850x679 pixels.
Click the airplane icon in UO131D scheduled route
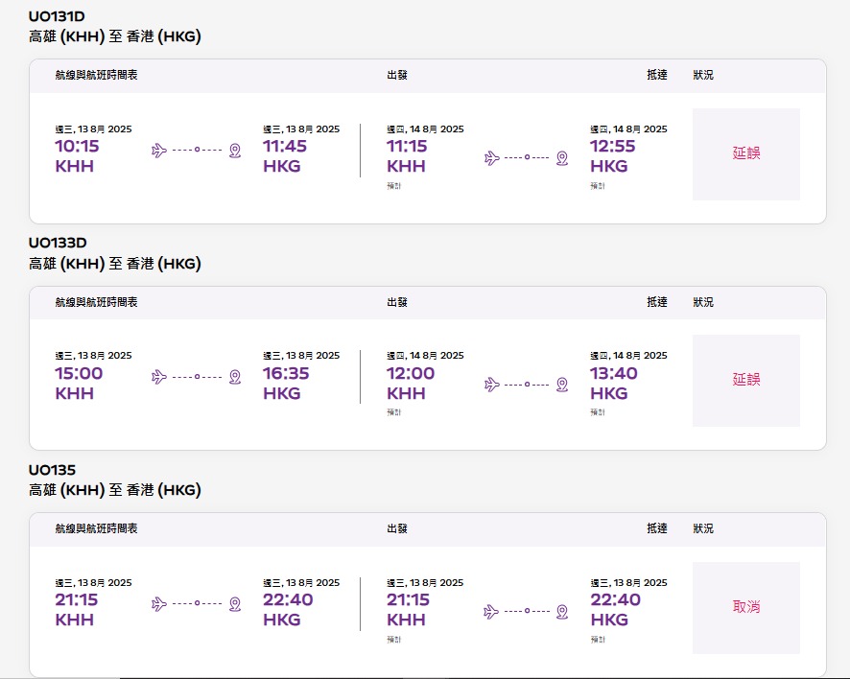pyautogui.click(x=159, y=151)
